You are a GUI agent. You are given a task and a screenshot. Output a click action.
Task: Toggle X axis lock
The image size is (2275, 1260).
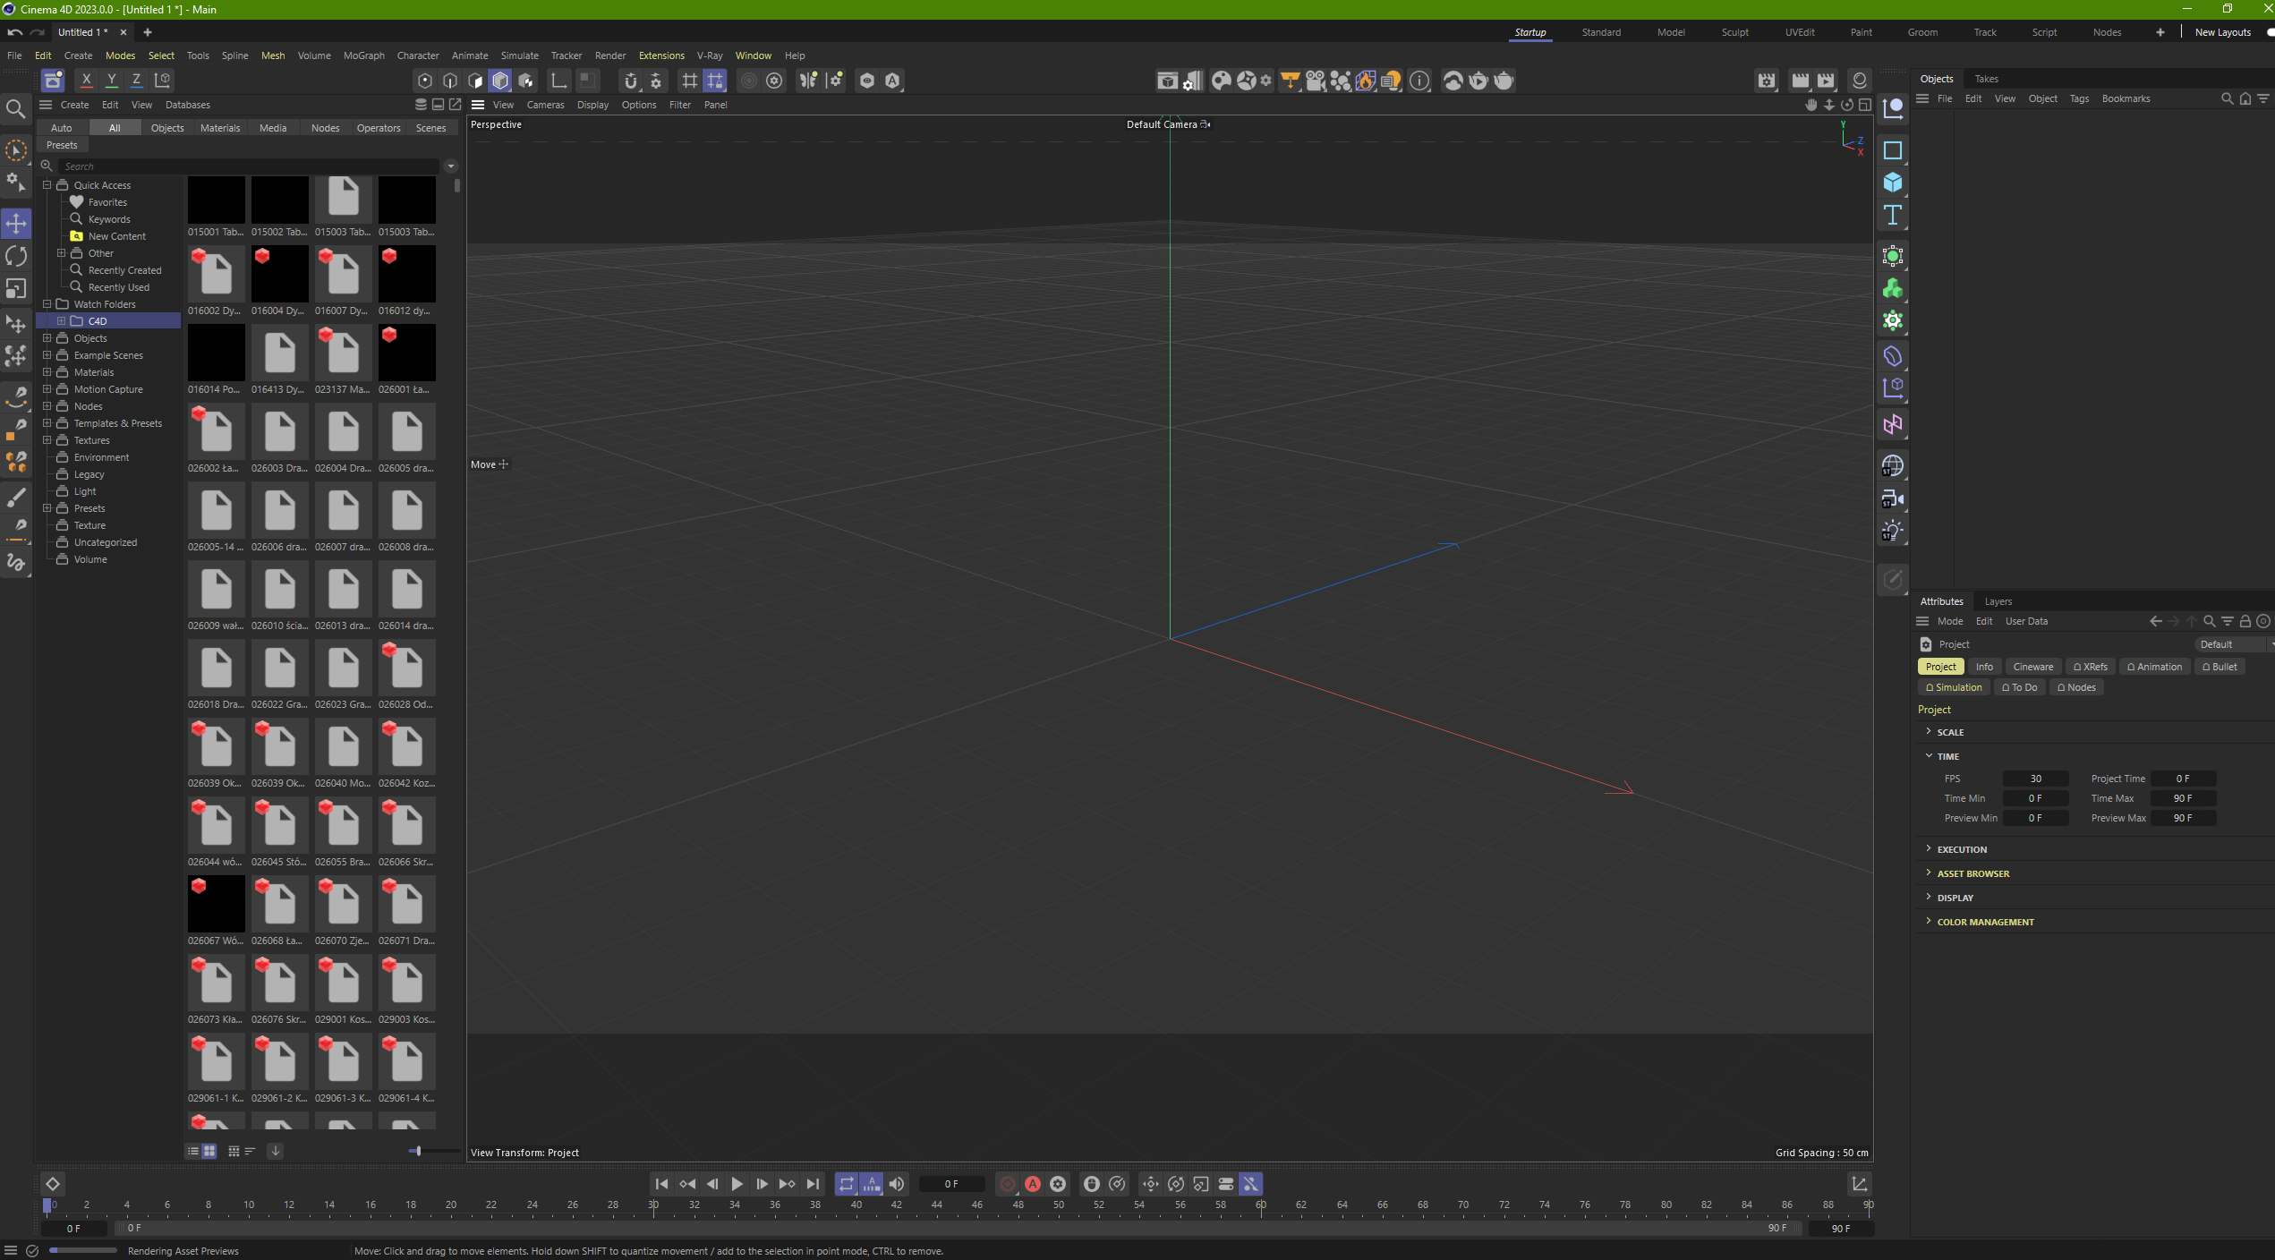tap(87, 81)
